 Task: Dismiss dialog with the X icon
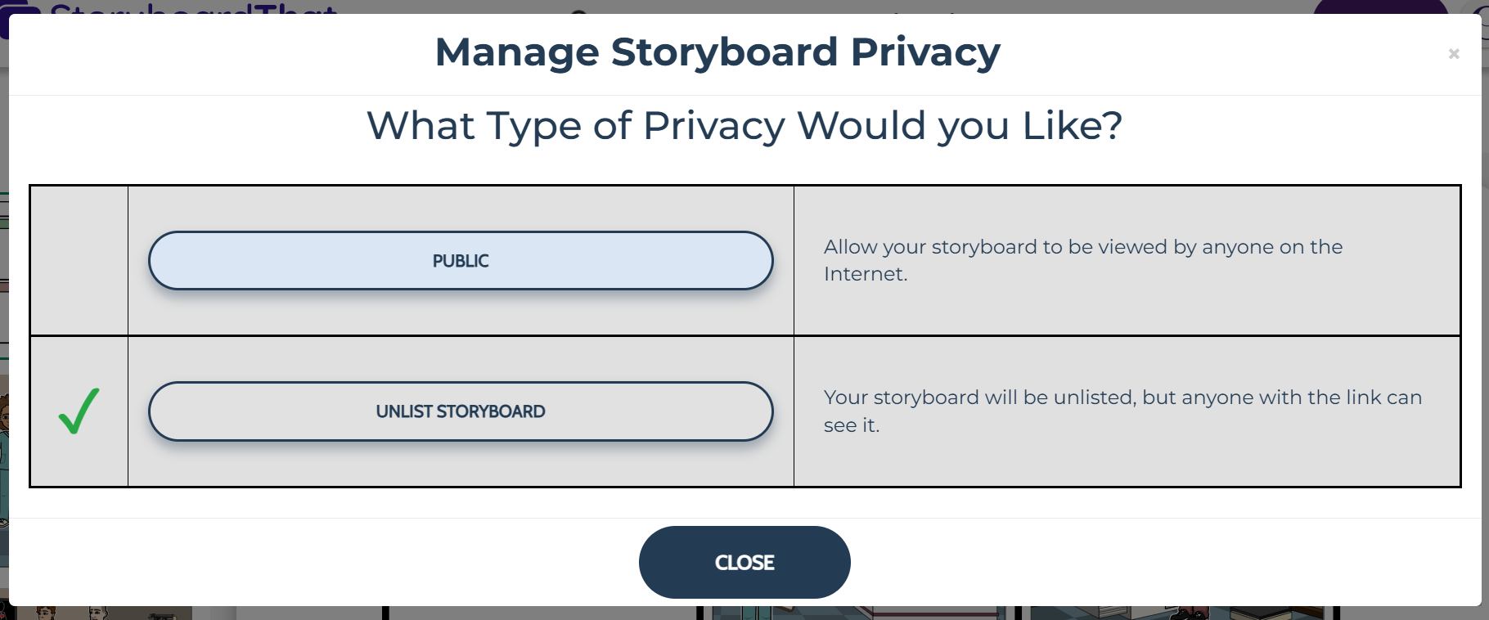point(1454,54)
